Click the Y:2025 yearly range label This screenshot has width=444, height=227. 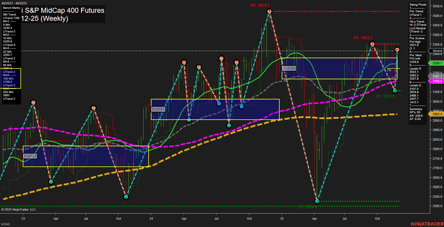(x=289, y=68)
